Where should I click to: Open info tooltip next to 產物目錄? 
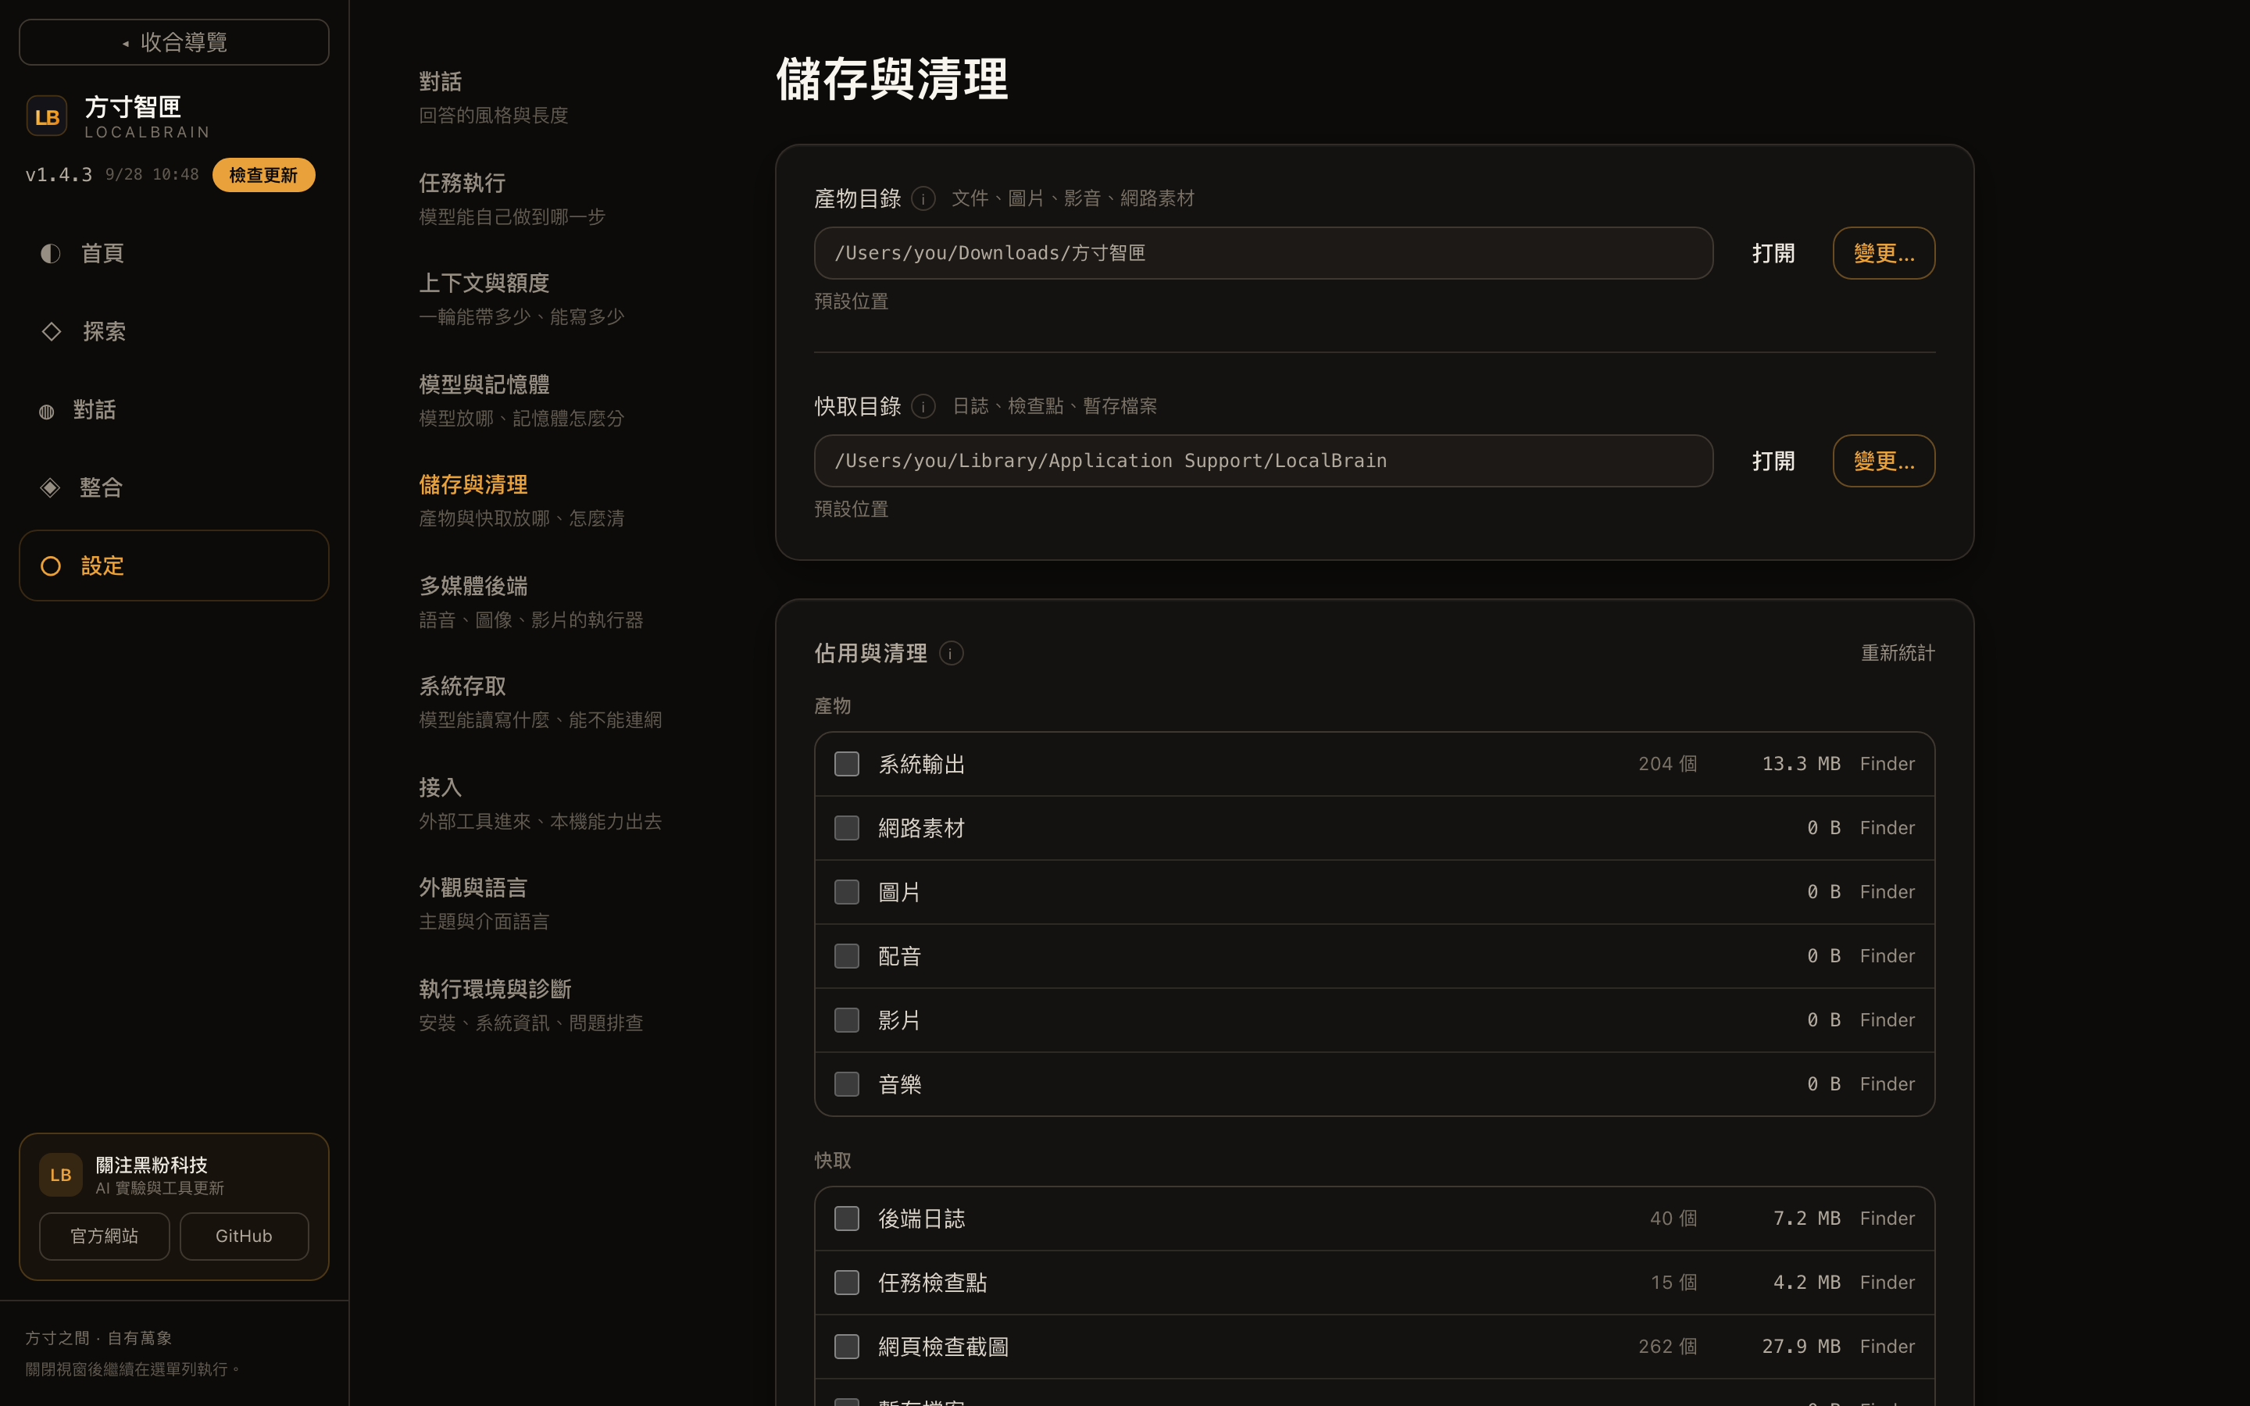[923, 198]
